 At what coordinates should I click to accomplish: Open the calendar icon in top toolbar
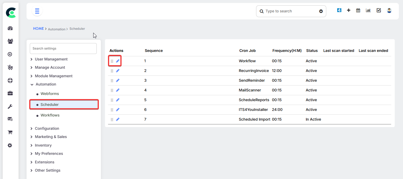point(358,10)
